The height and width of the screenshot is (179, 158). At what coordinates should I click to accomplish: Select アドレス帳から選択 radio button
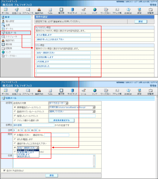(x=15, y=120)
